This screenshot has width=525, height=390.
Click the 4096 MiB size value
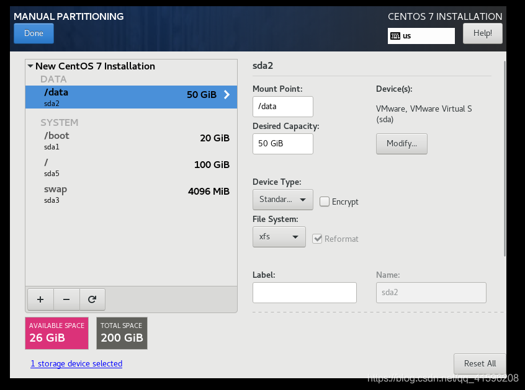[x=209, y=192]
